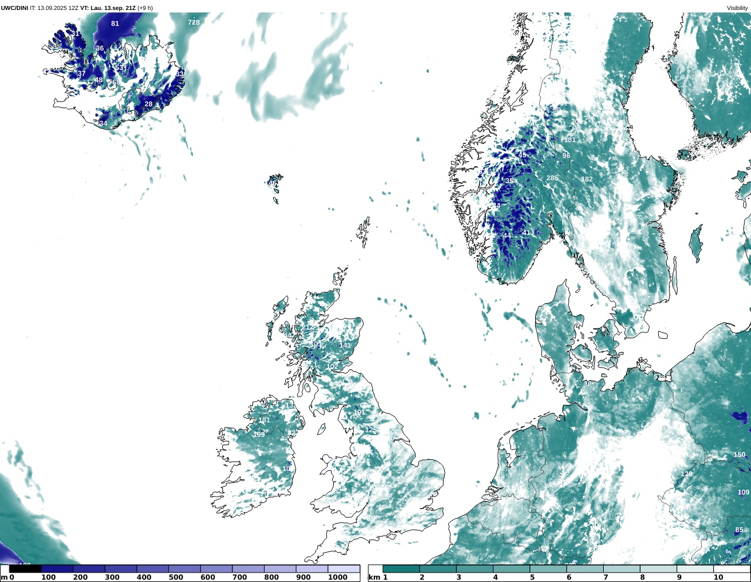The image size is (751, 582).
Task: Pick the 500–600 m legend swatch
Action: 184,568
